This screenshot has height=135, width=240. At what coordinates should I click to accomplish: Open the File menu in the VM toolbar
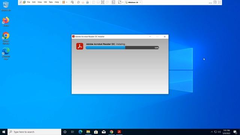pyautogui.click(x=28, y=2)
